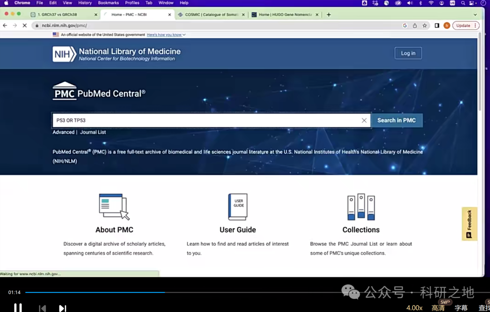Close the Home - PMC - NCBI tab

tap(169, 14)
